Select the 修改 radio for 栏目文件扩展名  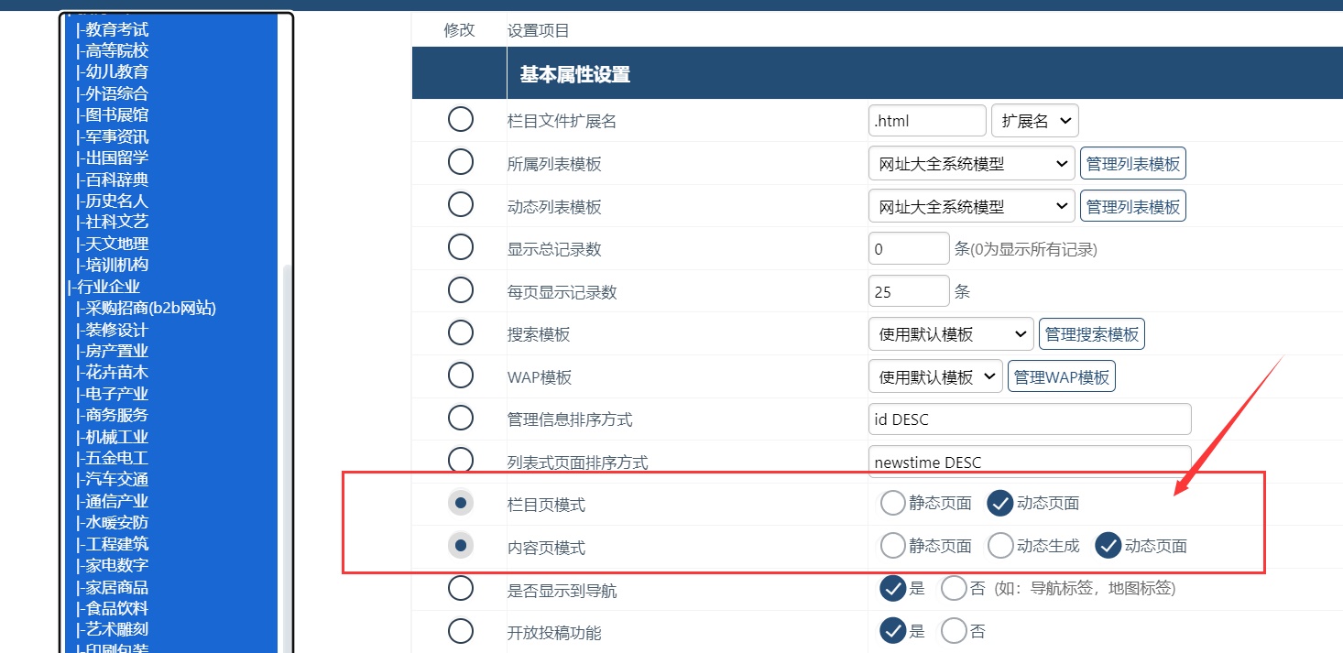click(x=460, y=120)
